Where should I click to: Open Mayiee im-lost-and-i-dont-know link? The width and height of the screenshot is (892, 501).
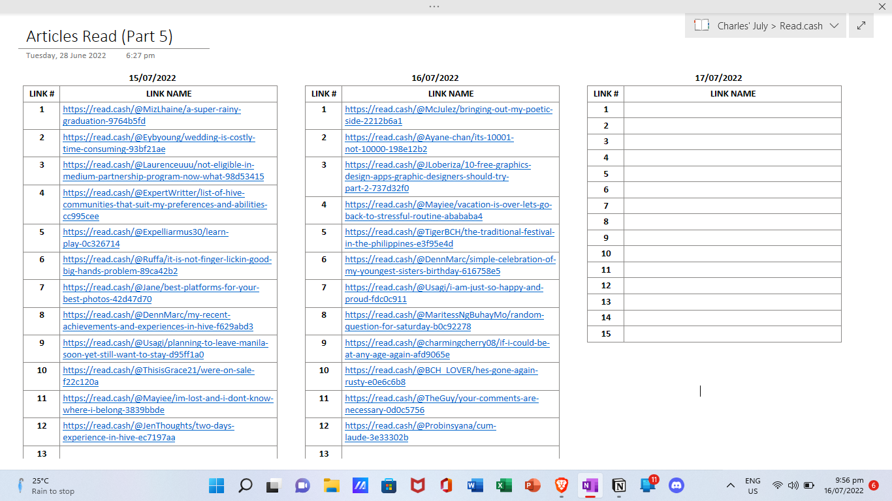tap(168, 404)
